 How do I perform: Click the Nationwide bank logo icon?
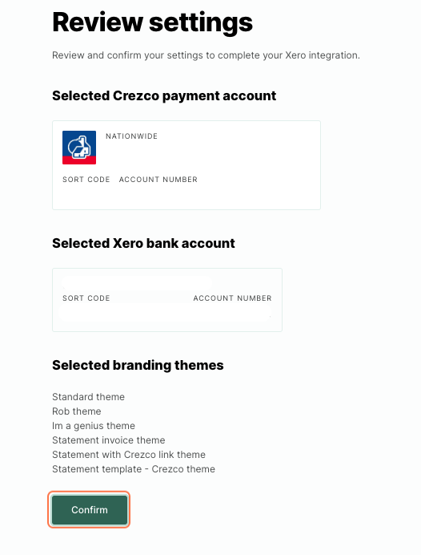click(x=79, y=148)
